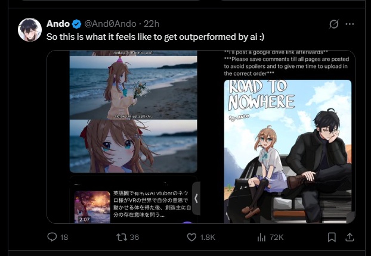
Task: Open the Road to Nowhere cover image
Action: 287,151
